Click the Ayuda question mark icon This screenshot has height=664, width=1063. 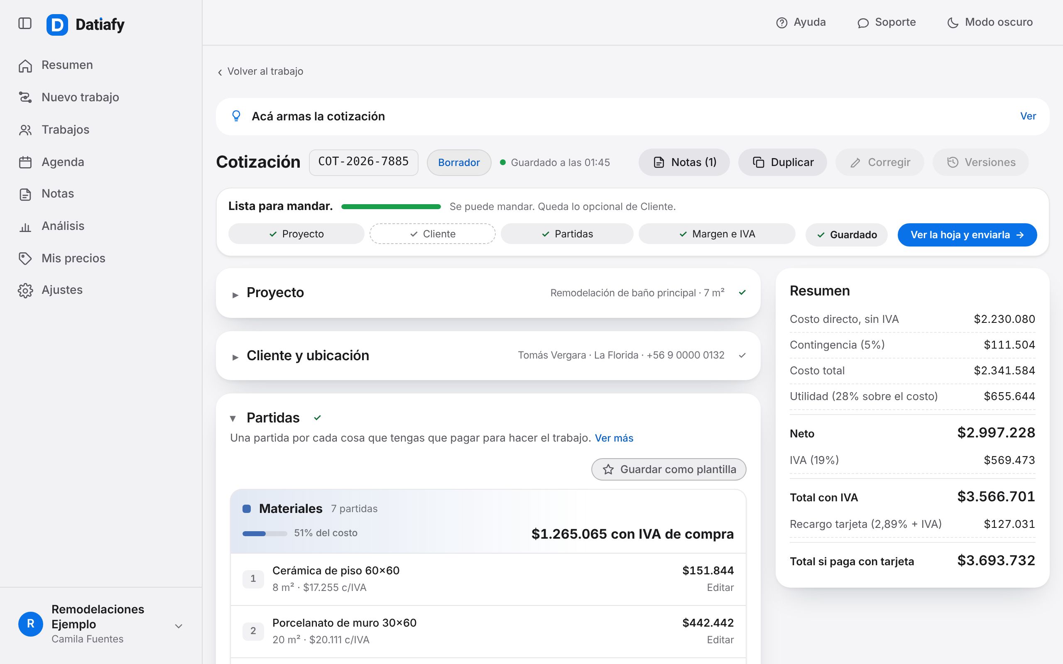tap(781, 23)
